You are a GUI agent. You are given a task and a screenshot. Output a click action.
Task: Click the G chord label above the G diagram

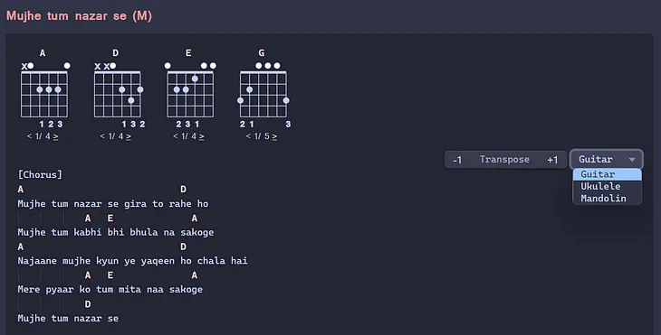[262, 53]
